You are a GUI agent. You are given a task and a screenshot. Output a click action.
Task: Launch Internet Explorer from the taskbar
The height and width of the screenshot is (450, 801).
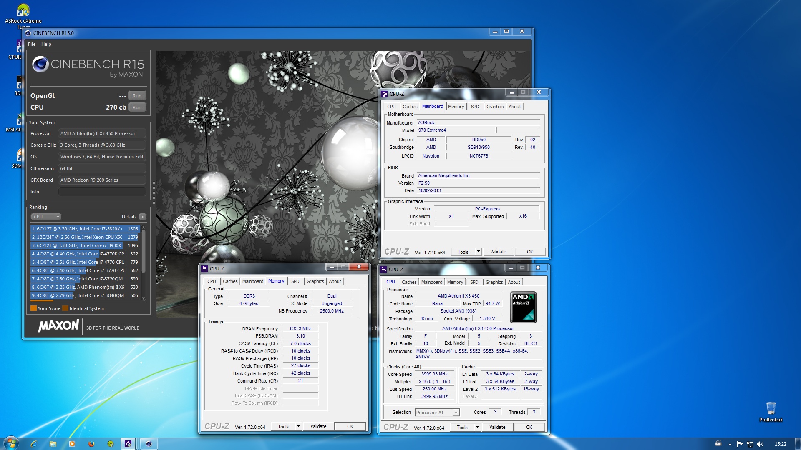pyautogui.click(x=34, y=444)
